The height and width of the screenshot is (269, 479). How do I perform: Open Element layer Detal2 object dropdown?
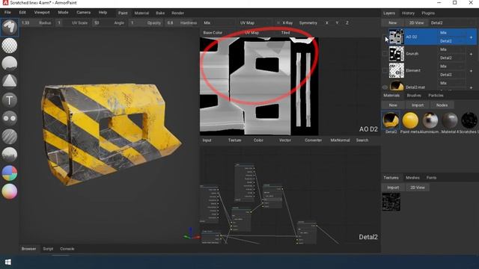coord(452,75)
